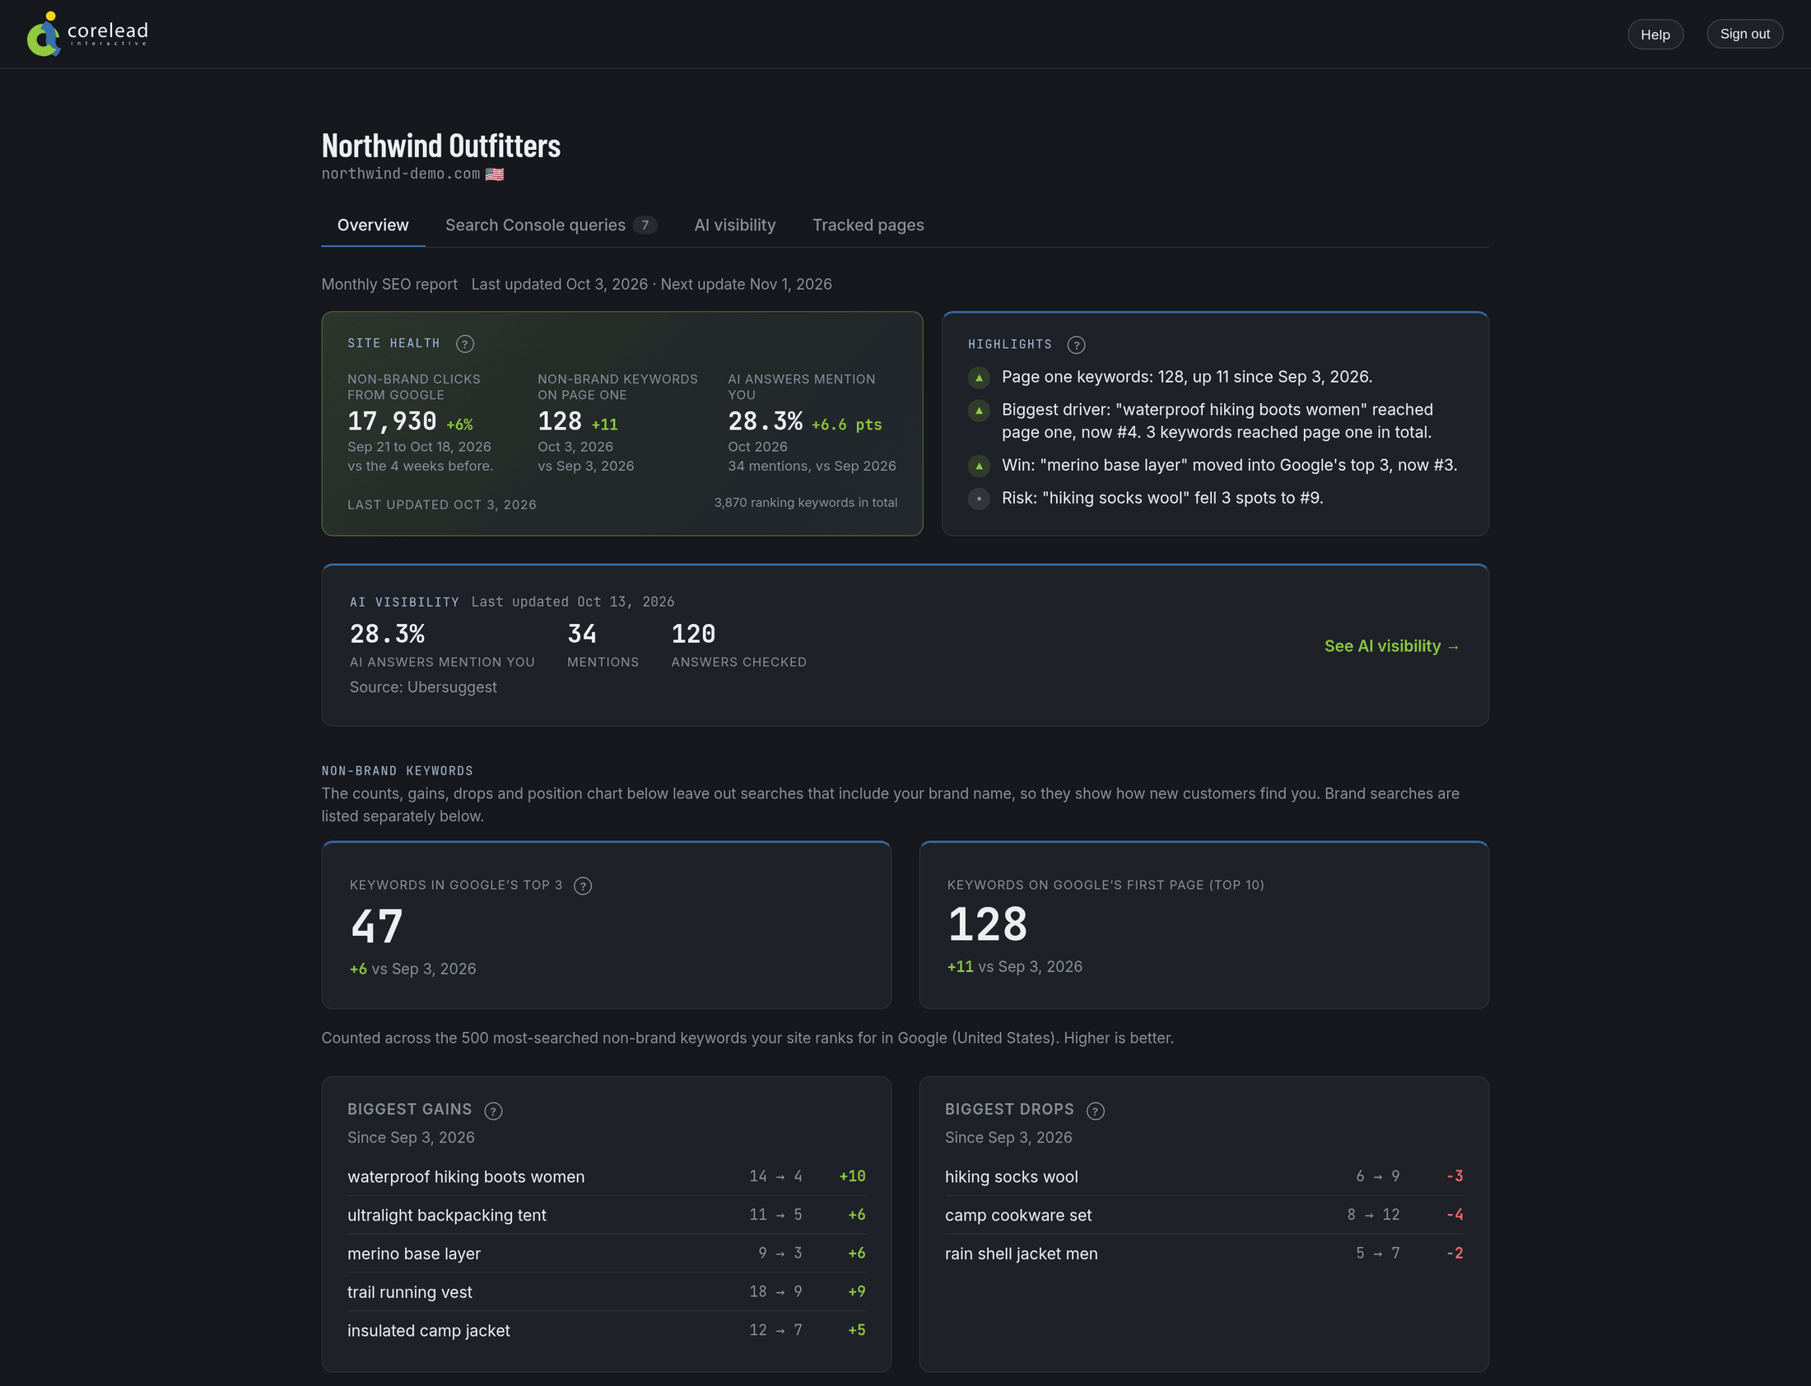The image size is (1811, 1386).
Task: Click the up-arrow icon beside merino base layer Win
Action: [x=980, y=466]
